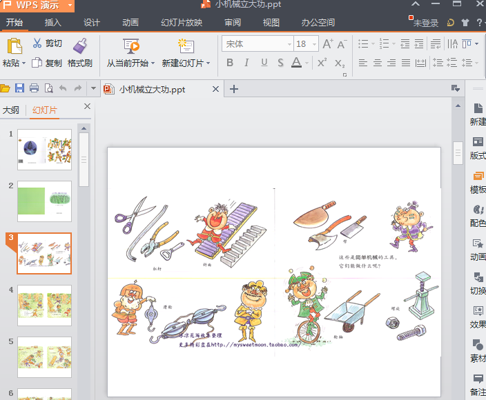Screen dimensions: 486x400
Task: Click the font color A swatch
Action: pos(296,63)
